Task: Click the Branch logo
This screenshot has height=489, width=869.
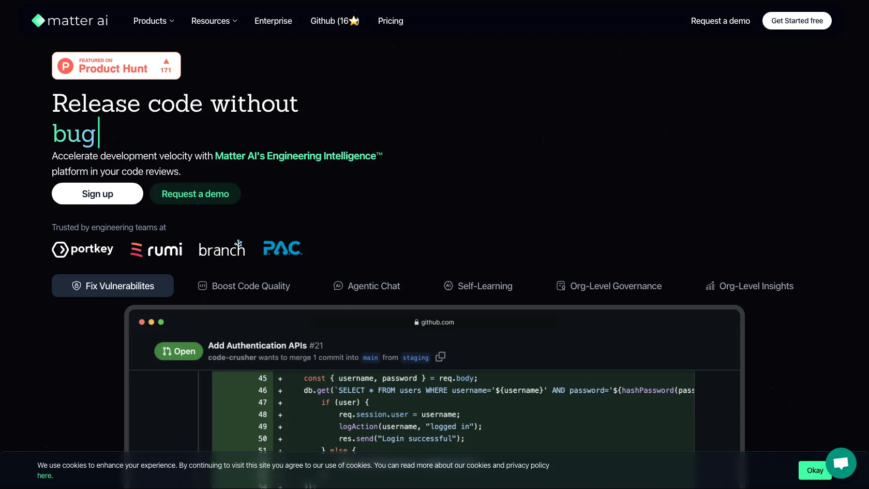Action: tap(222, 249)
